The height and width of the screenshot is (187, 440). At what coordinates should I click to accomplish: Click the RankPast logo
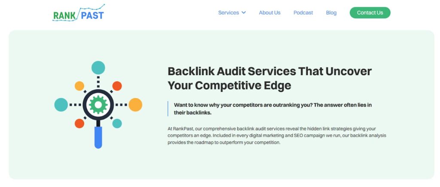pos(79,13)
